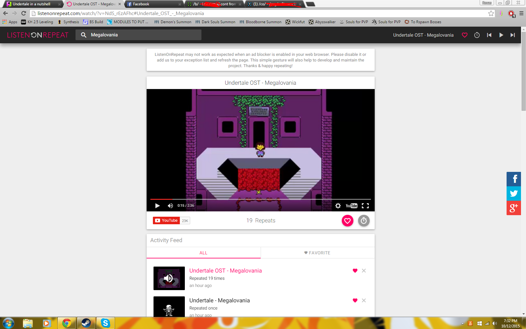The height and width of the screenshot is (329, 526).
Task: Click the Megalovania search field
Action: pos(143,35)
